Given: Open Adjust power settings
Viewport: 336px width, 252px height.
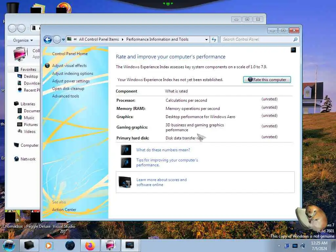Looking at the screenshot, I should click(71, 81).
